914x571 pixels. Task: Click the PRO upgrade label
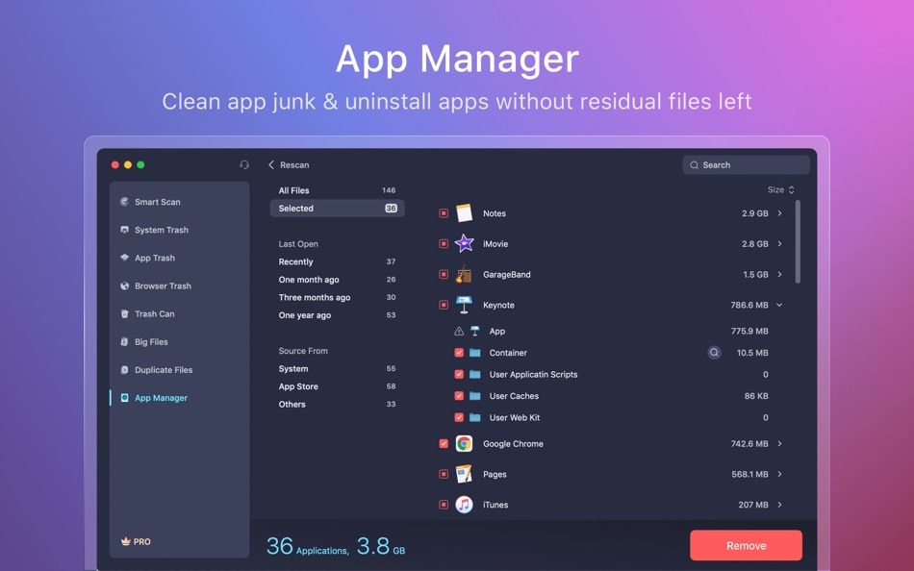pyautogui.click(x=142, y=542)
